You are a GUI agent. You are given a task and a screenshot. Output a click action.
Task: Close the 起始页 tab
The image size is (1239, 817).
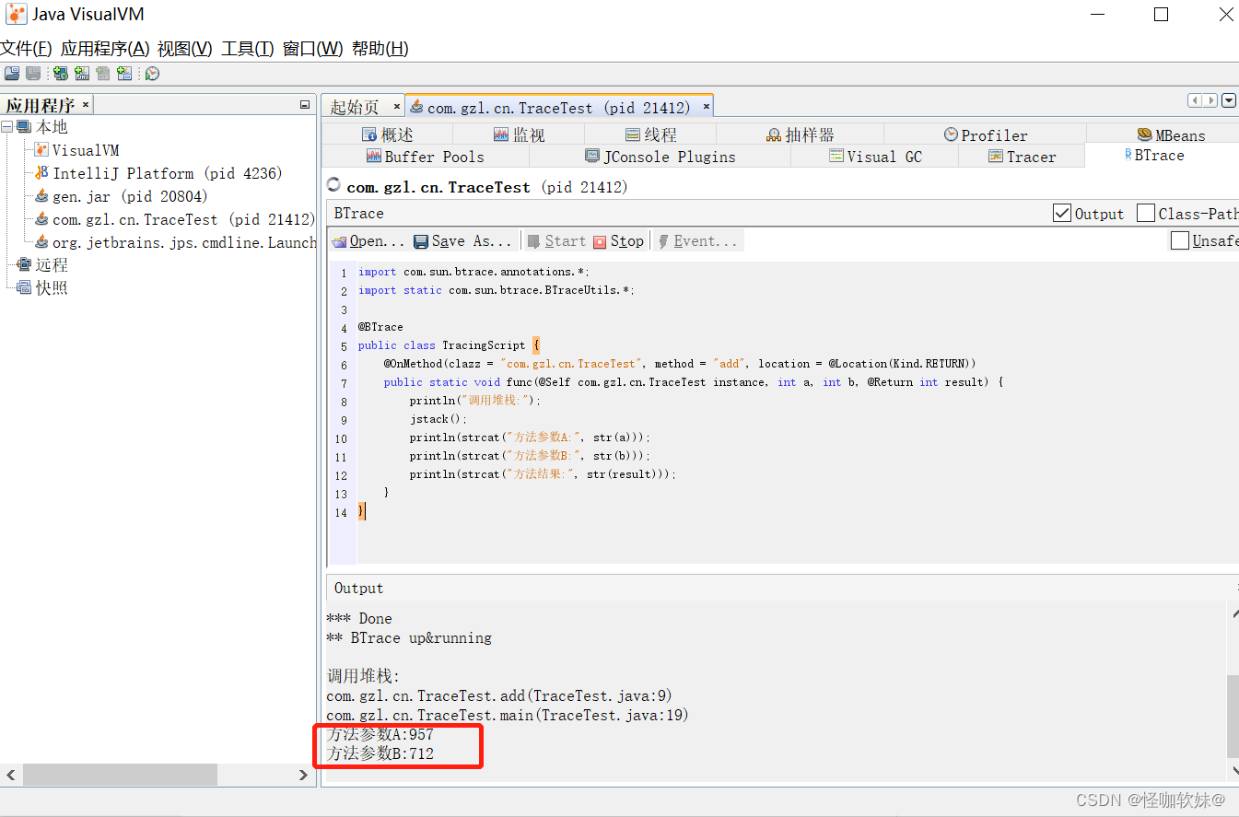397,107
